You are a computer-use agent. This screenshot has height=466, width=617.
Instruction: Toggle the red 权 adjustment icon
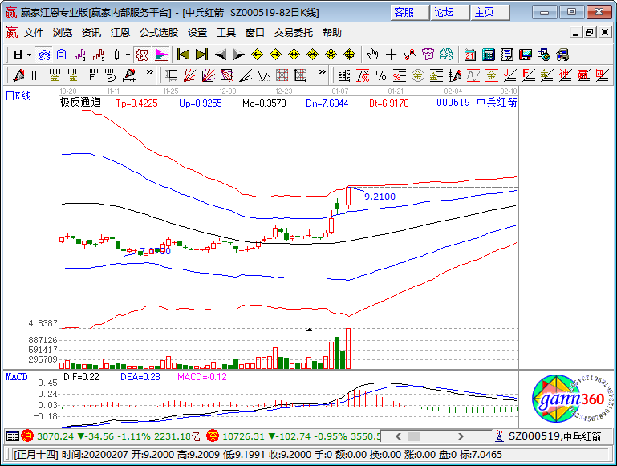pyautogui.click(x=142, y=55)
